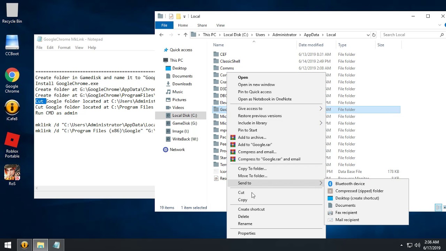446x251 pixels.
Task: Open the Roblox Portable desktop icon
Action: click(x=12, y=145)
